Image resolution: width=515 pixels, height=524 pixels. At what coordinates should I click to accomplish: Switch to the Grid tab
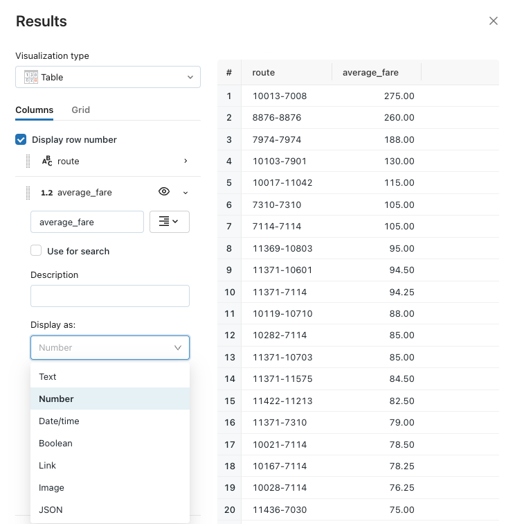pyautogui.click(x=80, y=110)
